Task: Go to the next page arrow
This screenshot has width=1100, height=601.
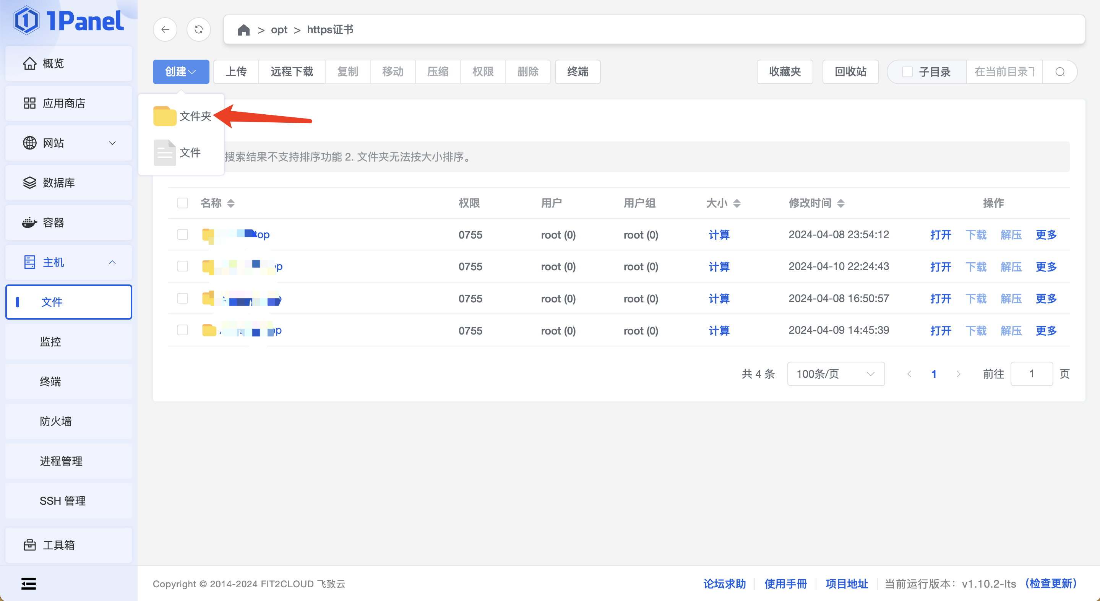Action: click(958, 374)
